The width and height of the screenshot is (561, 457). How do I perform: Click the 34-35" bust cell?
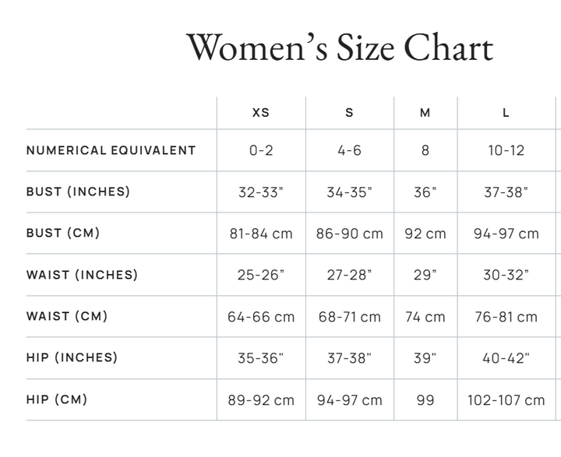(350, 192)
